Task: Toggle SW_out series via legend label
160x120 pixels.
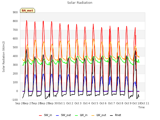Action: click(66, 115)
